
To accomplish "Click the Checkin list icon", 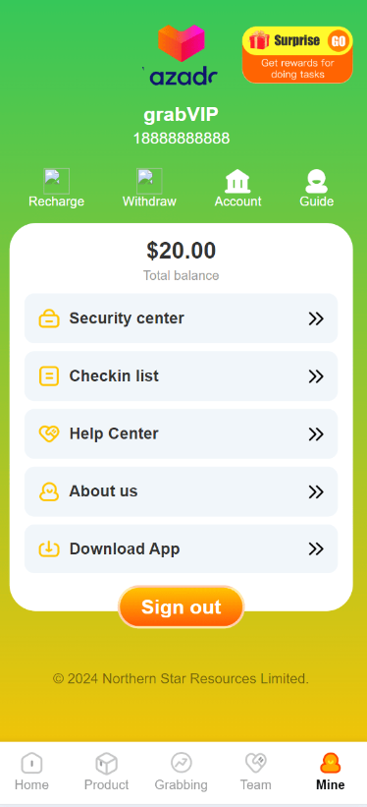I will coord(49,376).
